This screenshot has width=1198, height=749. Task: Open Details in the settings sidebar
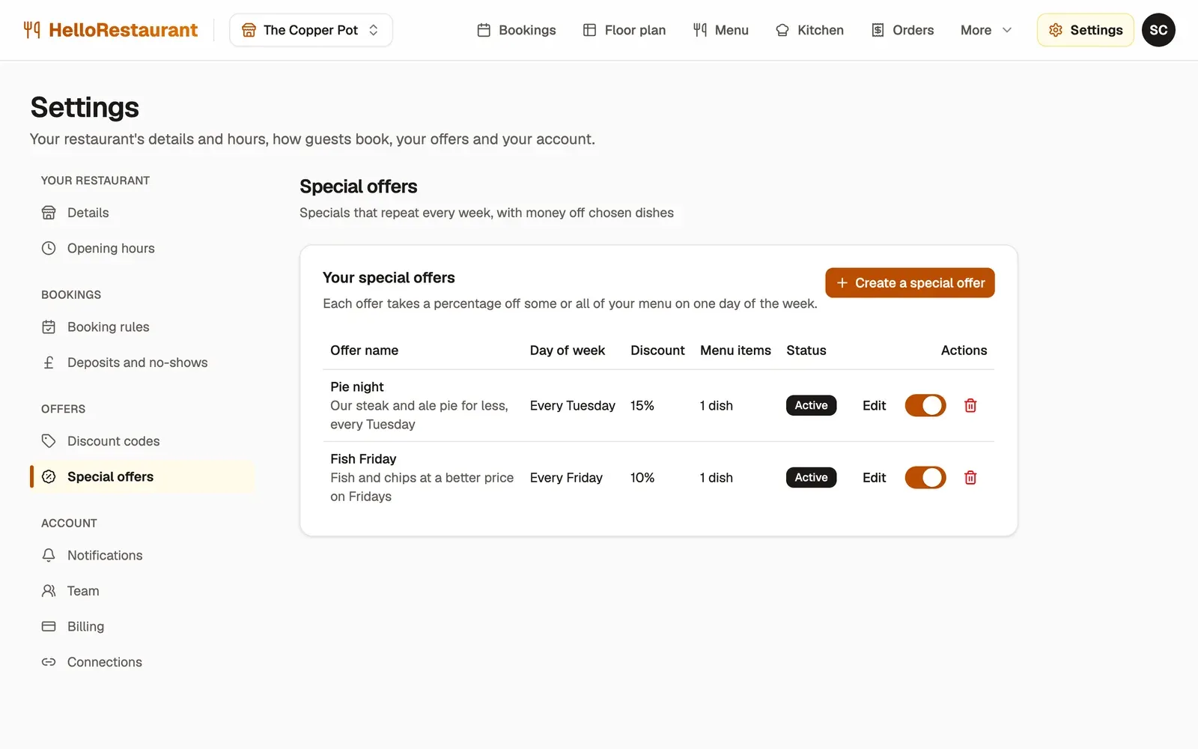142,213
